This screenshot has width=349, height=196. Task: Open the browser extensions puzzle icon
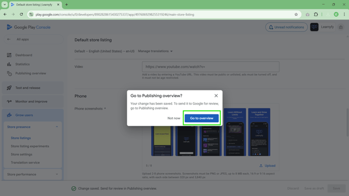click(316, 15)
